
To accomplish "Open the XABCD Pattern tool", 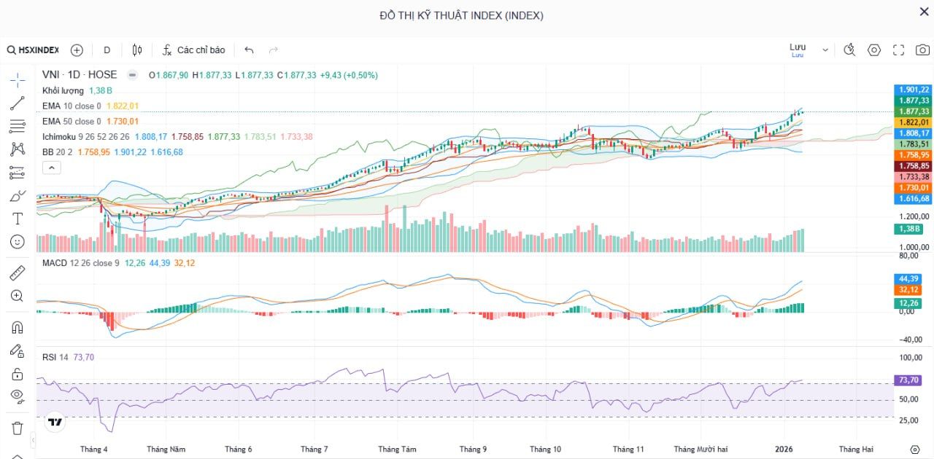I will (16, 149).
